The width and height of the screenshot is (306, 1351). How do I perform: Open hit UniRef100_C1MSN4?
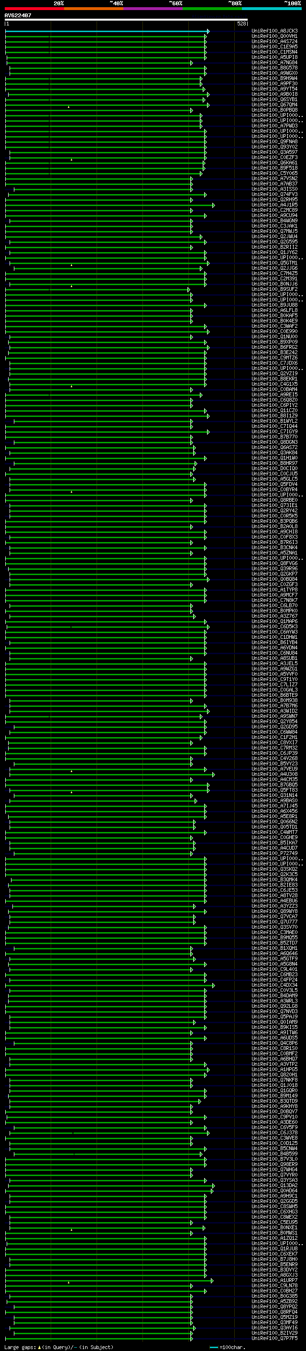[274, 52]
